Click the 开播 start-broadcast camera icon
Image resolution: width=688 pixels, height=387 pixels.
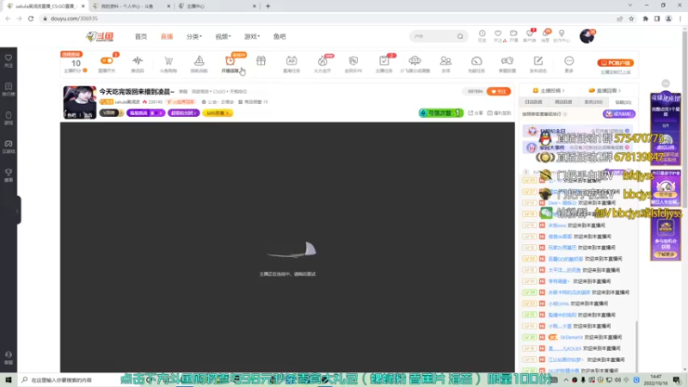(513, 35)
